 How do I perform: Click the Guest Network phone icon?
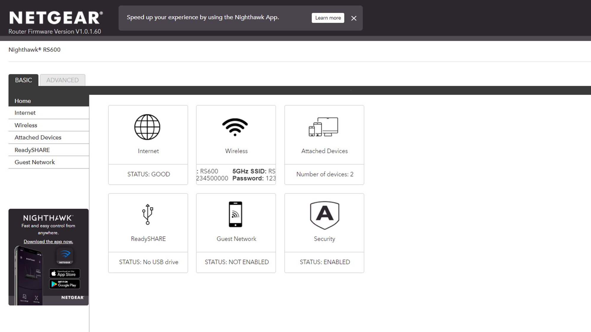click(236, 215)
